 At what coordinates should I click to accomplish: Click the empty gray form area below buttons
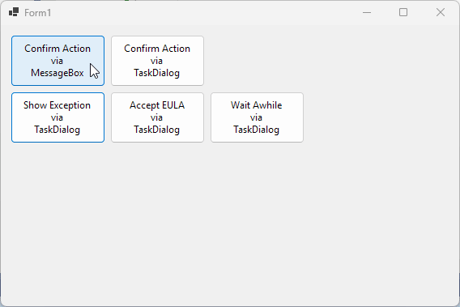coord(230,223)
